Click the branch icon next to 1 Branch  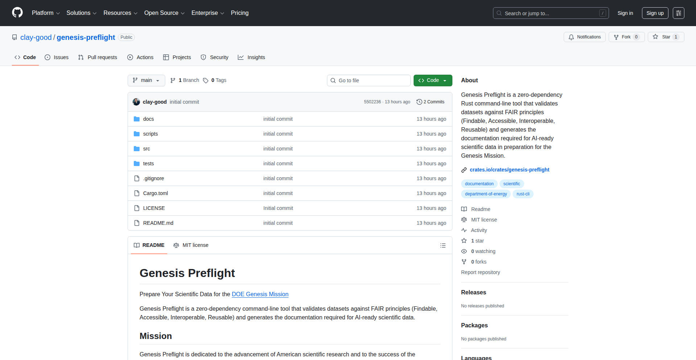[172, 80]
